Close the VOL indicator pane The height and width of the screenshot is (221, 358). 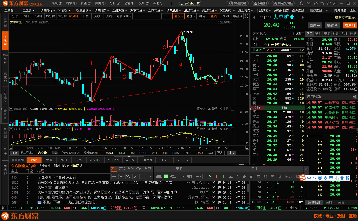click(232, 109)
